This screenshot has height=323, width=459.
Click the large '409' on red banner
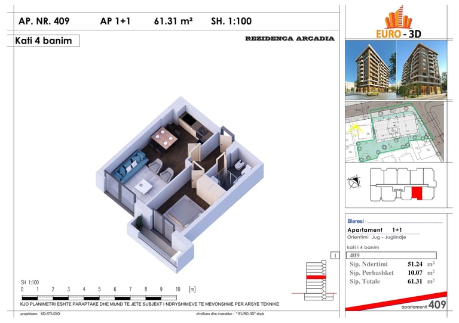(437, 305)
